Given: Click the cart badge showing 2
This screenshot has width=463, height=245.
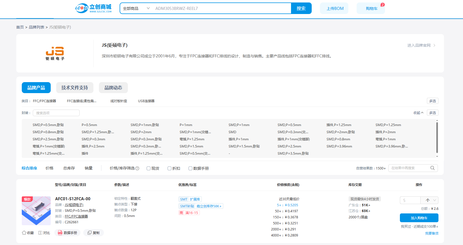Looking at the screenshot, I should pos(383,5).
